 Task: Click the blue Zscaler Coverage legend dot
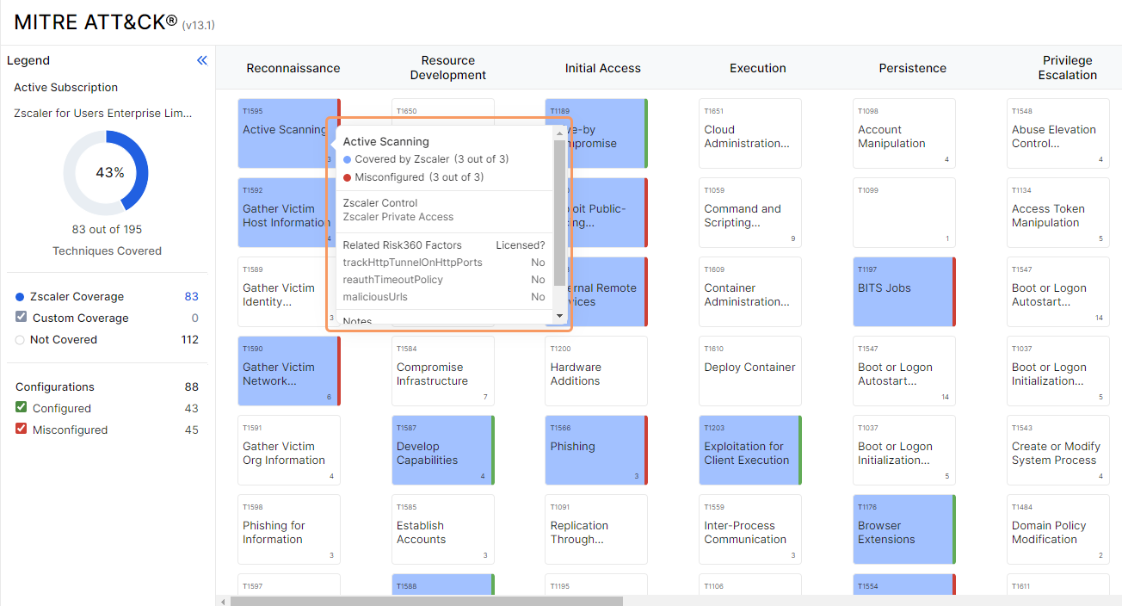point(20,297)
